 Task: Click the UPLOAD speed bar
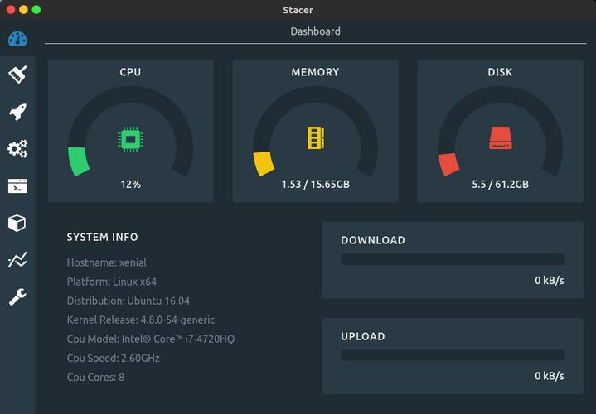(453, 355)
